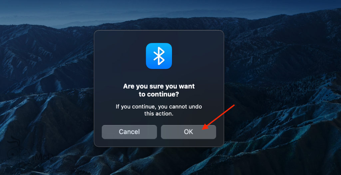Click the blue Bluetooth app icon

click(x=159, y=56)
